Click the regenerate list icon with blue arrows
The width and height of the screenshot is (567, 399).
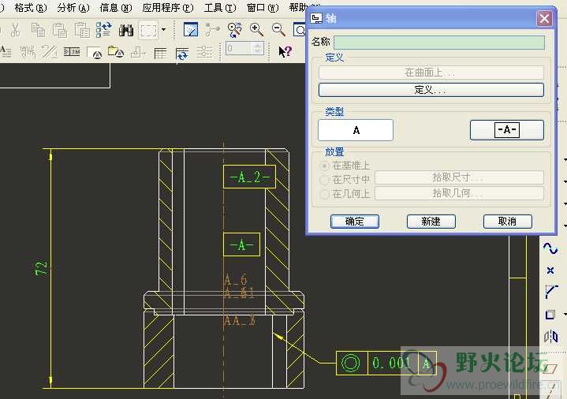click(x=104, y=30)
